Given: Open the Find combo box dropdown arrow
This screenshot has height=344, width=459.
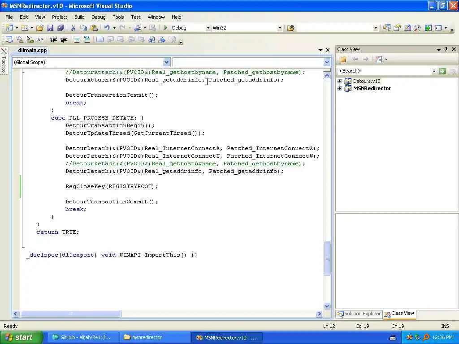Looking at the screenshot, I should [x=376, y=28].
